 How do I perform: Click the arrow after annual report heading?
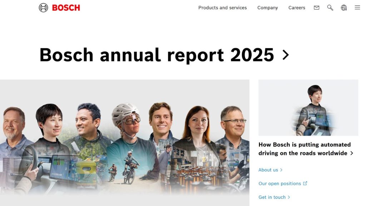[x=286, y=55]
